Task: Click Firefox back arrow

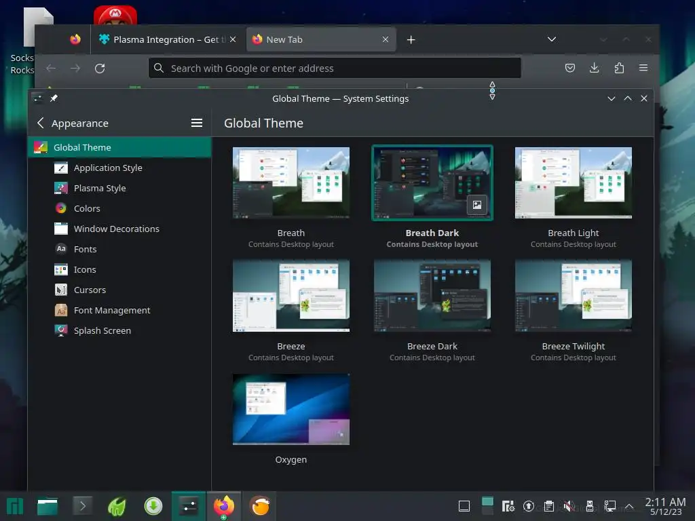Action: point(51,69)
